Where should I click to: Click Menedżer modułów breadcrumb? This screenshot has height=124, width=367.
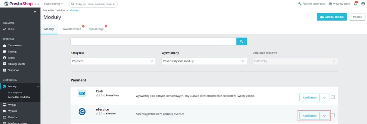[54, 11]
